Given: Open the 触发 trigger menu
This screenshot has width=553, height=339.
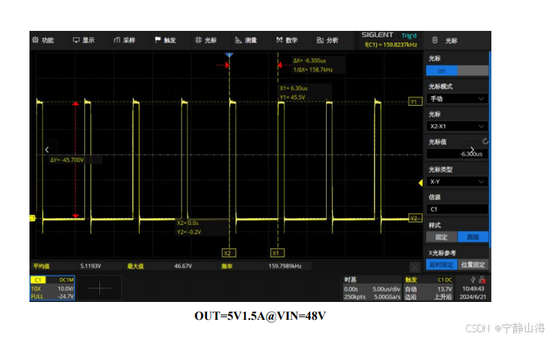Looking at the screenshot, I should point(165,40).
